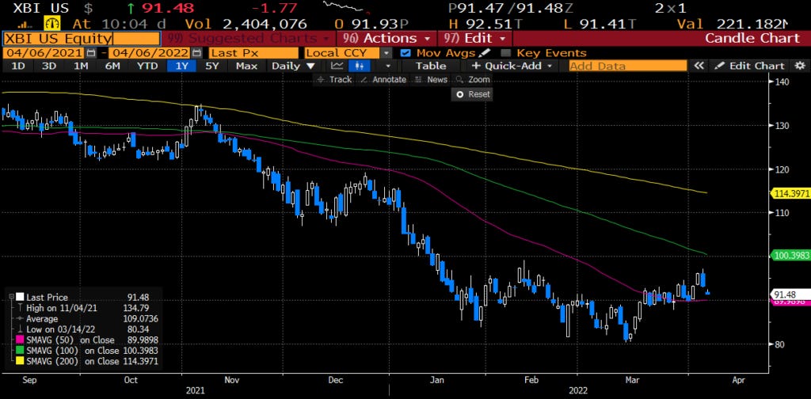
Task: Activate the Annotate tool
Action: (383, 80)
